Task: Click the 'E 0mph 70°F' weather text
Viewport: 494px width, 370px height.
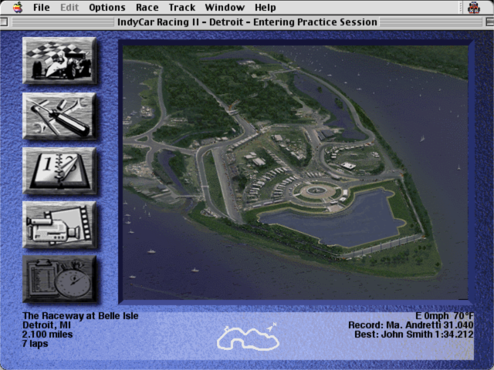Action: click(x=445, y=315)
